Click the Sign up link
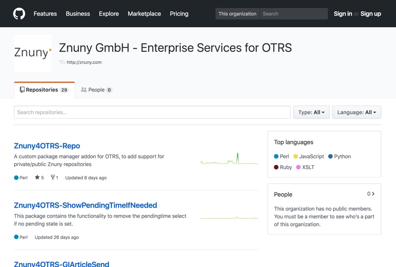Screen dimensions: 396x267 pos(371,14)
